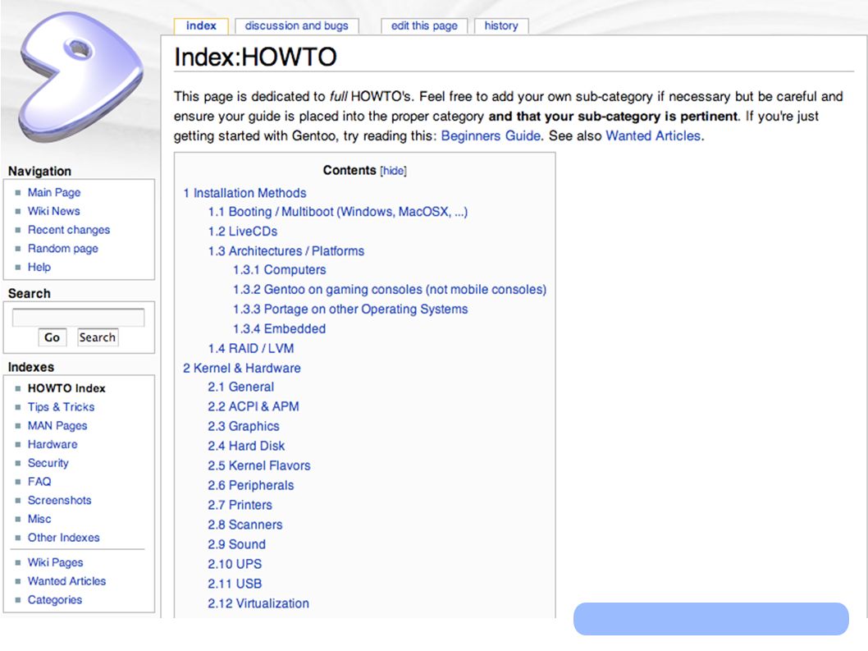View Recent changes

coord(69,230)
